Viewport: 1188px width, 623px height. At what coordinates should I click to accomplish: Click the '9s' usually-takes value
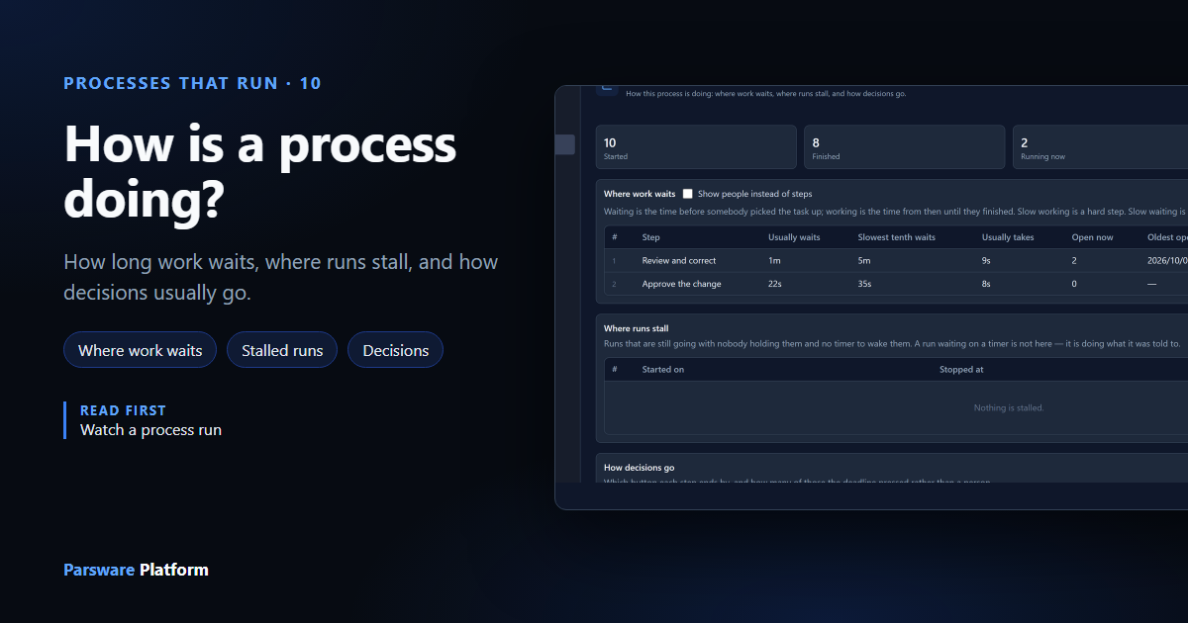pos(987,261)
